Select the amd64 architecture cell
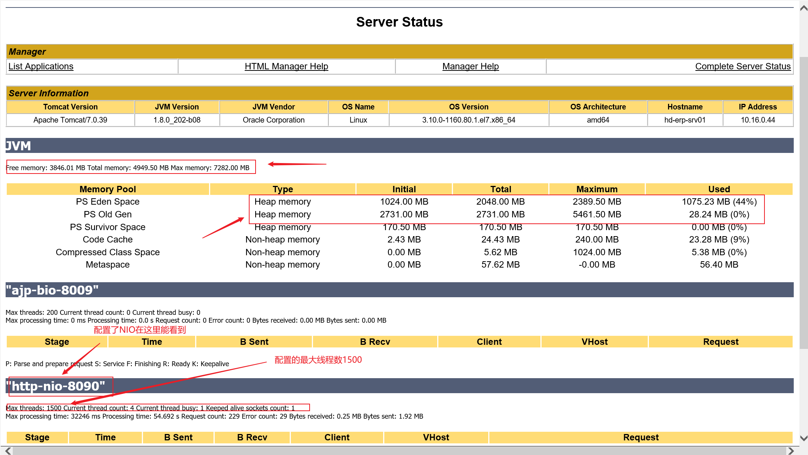This screenshot has height=455, width=808. click(598, 120)
